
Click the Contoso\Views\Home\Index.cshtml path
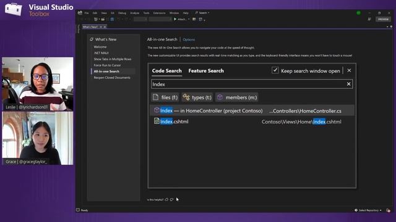301,122
